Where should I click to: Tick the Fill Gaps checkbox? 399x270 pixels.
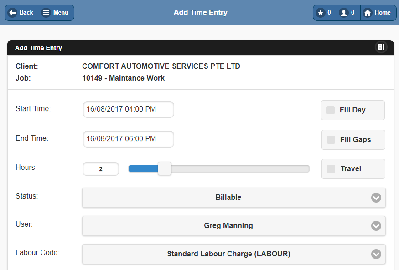tap(331, 140)
